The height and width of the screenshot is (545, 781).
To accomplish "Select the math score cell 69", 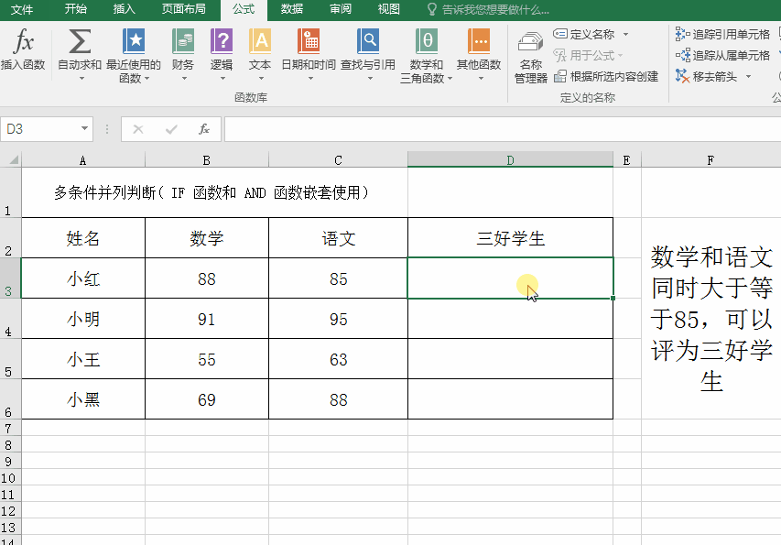I will point(207,399).
